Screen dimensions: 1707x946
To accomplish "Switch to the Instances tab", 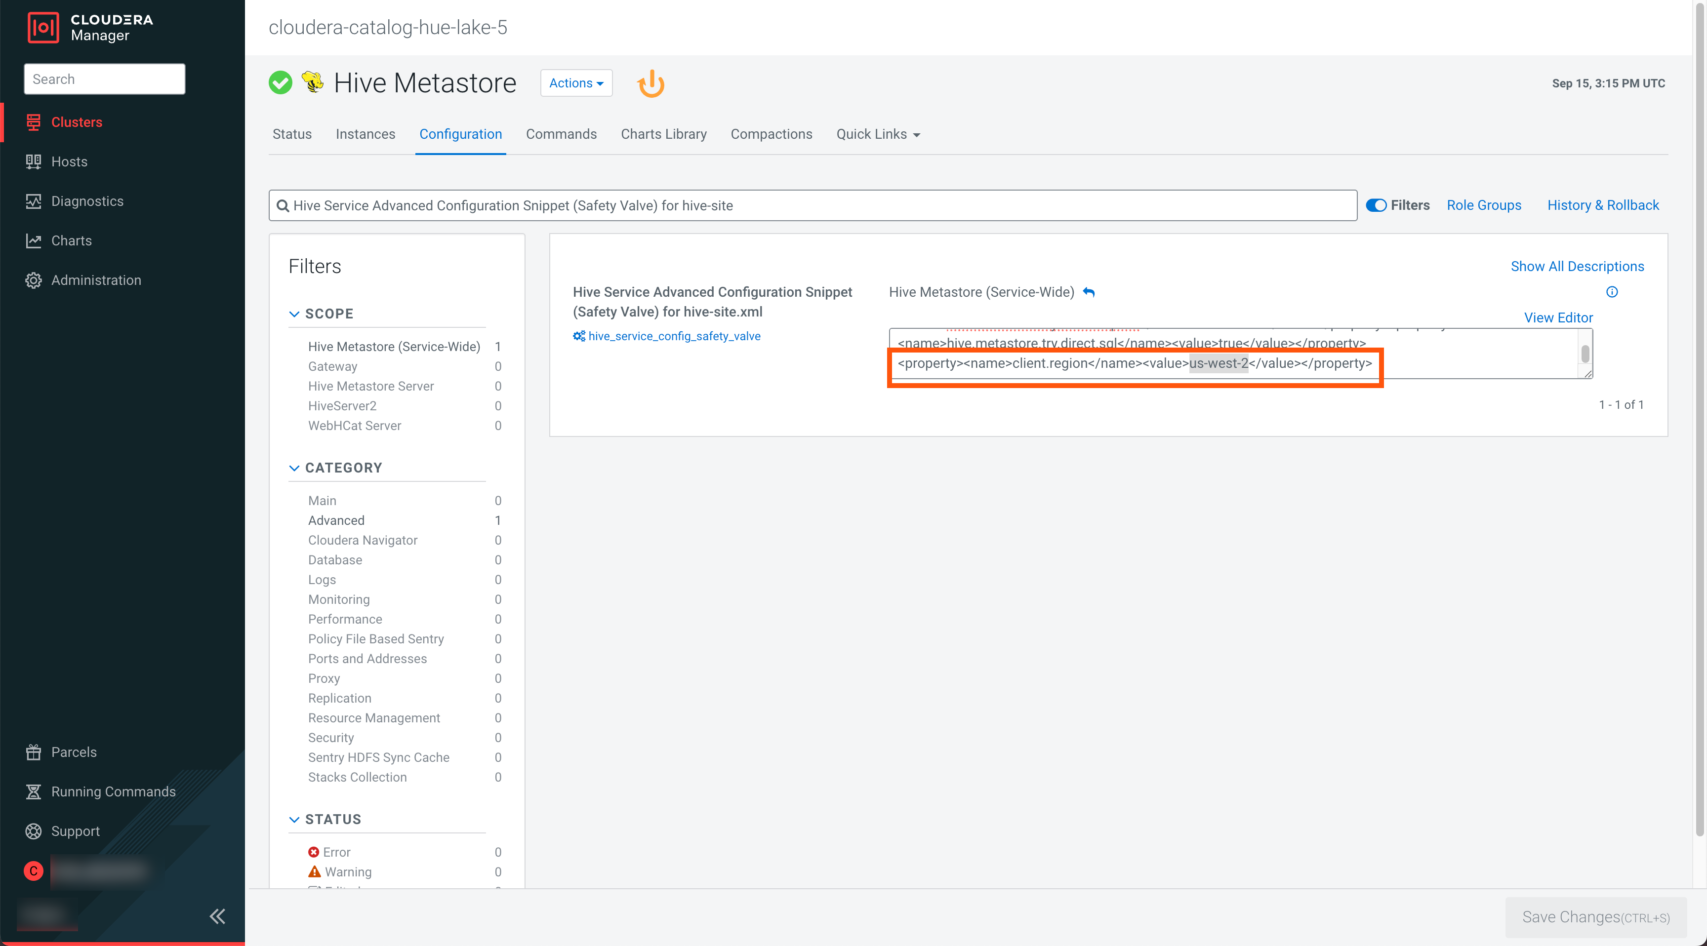I will [x=365, y=134].
